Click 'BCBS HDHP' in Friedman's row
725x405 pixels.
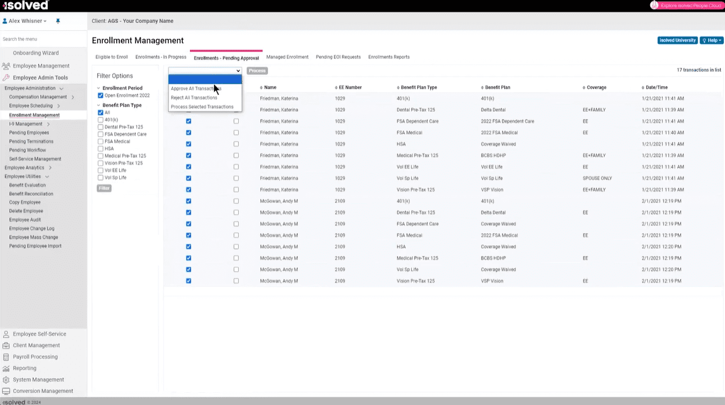point(493,156)
